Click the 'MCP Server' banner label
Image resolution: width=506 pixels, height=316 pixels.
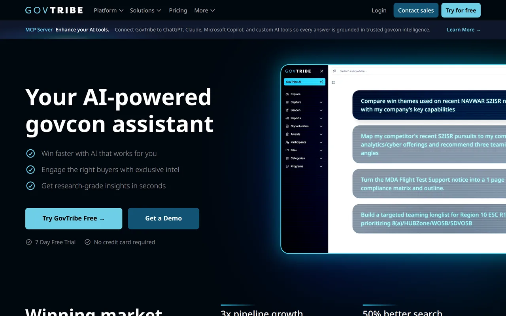(x=39, y=30)
